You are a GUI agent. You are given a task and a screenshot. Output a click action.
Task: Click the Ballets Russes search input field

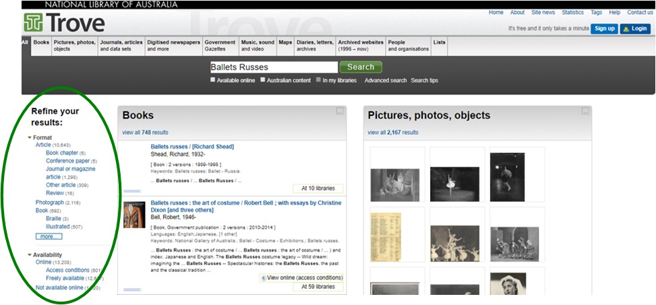(273, 67)
